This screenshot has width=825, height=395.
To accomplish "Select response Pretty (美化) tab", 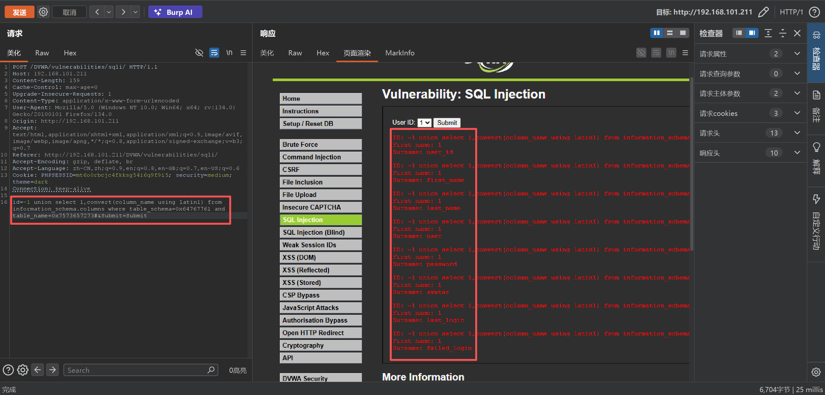I will [267, 53].
